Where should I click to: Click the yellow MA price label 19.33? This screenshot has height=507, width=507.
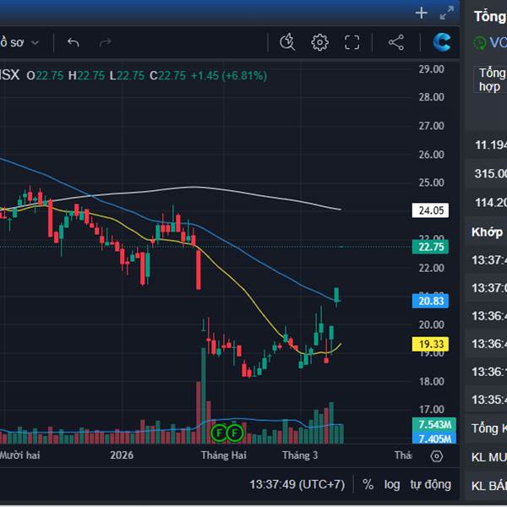tap(432, 344)
